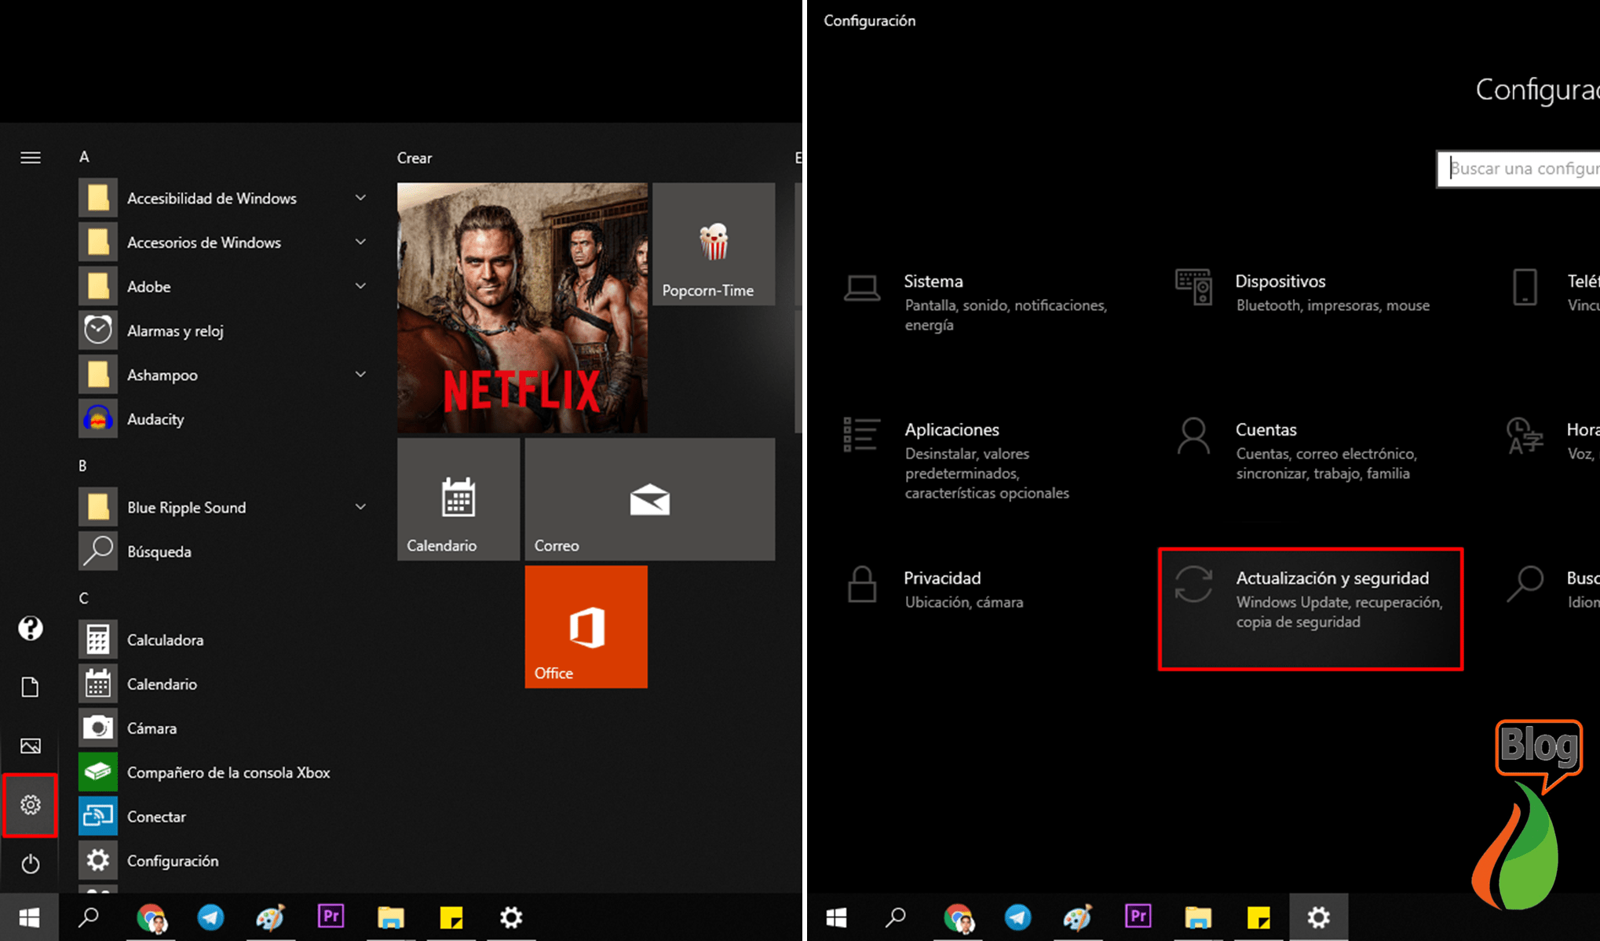The height and width of the screenshot is (941, 1600).
Task: Open Sticky Notes from left taskbar
Action: (451, 917)
